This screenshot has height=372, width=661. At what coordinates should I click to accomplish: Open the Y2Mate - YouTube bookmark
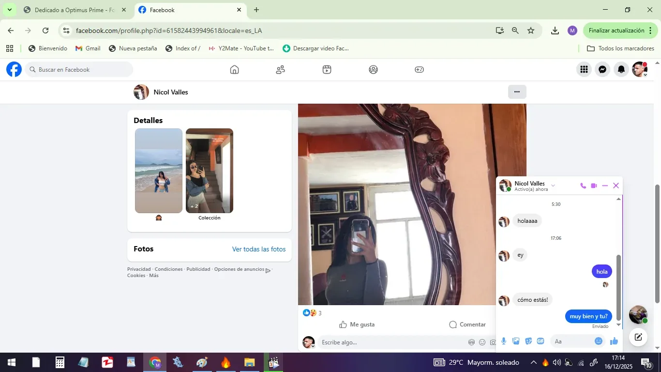point(241,48)
